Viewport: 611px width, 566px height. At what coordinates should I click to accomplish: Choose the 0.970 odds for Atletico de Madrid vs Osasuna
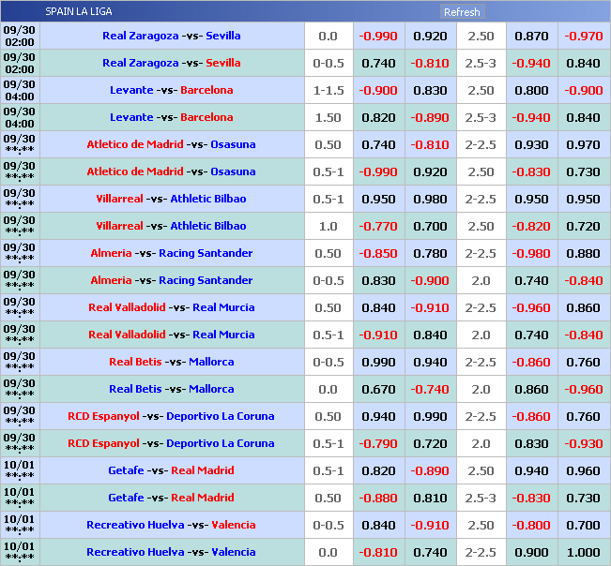point(583,144)
